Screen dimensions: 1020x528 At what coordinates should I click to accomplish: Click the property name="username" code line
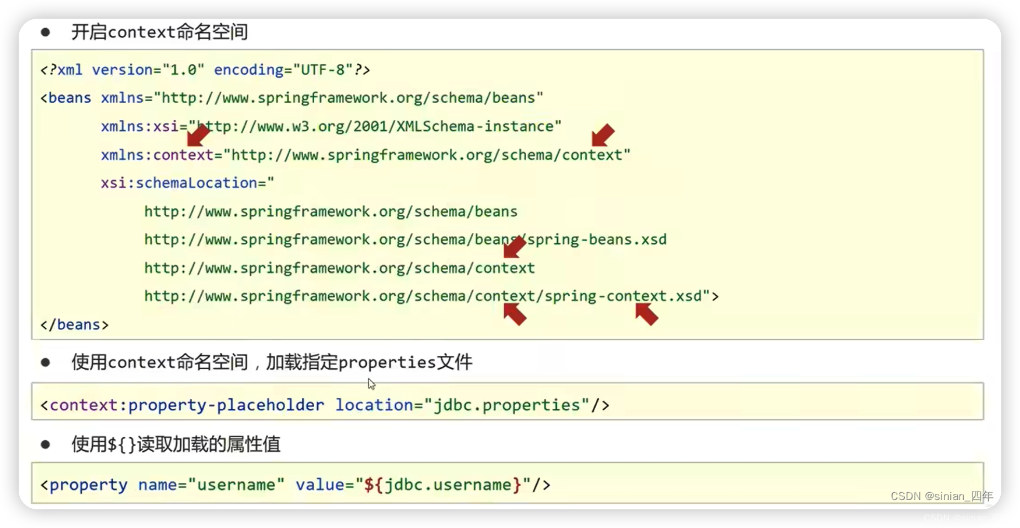pyautogui.click(x=295, y=484)
